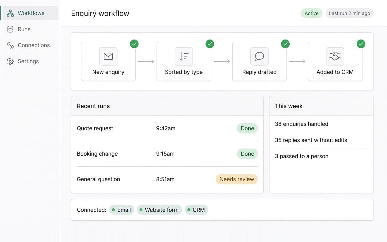Select the Reply drafted step label

259,72
